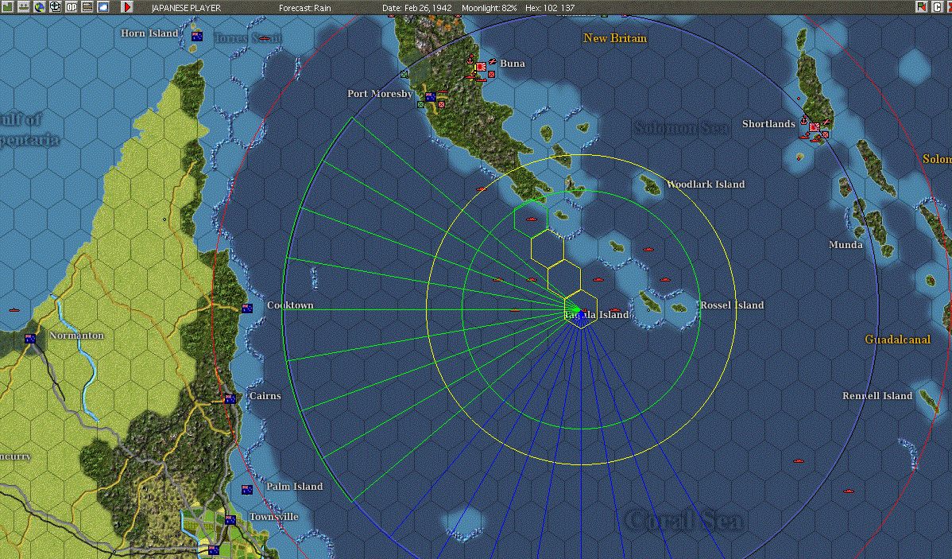Click the Australian flag at Horn Island
This screenshot has width=952, height=559.
197,37
